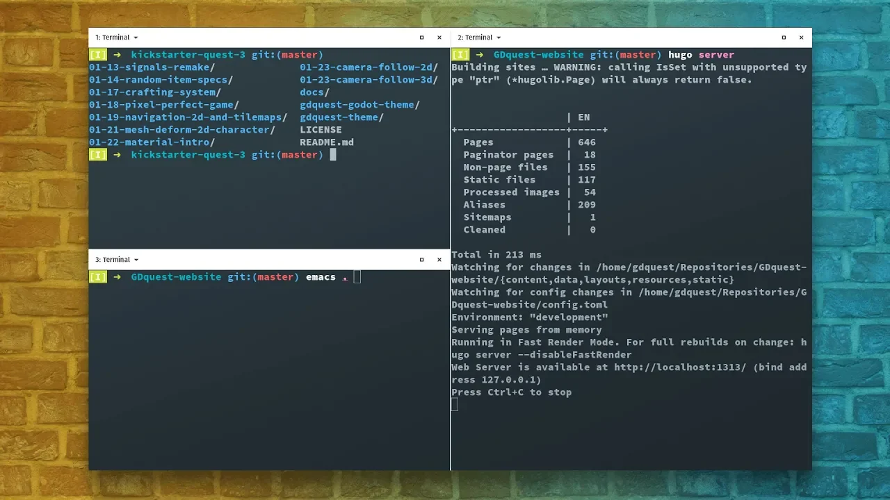Click the 01-13-signals-remake/ directory name
The image size is (890, 500).
[152, 67]
